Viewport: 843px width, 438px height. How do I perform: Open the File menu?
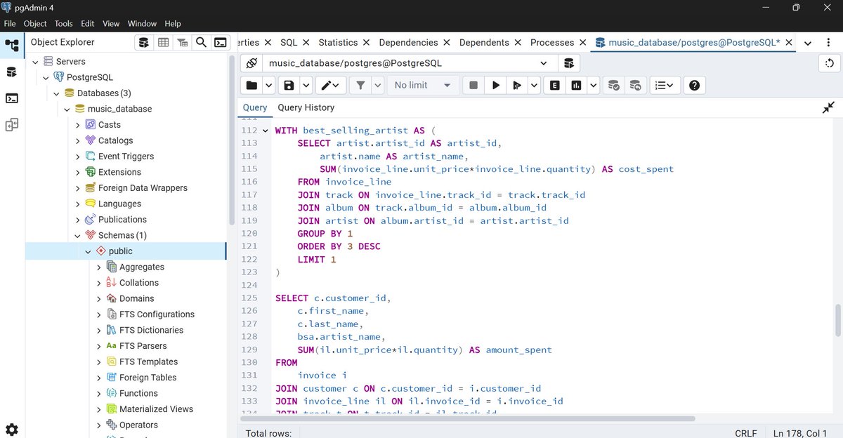[x=11, y=23]
